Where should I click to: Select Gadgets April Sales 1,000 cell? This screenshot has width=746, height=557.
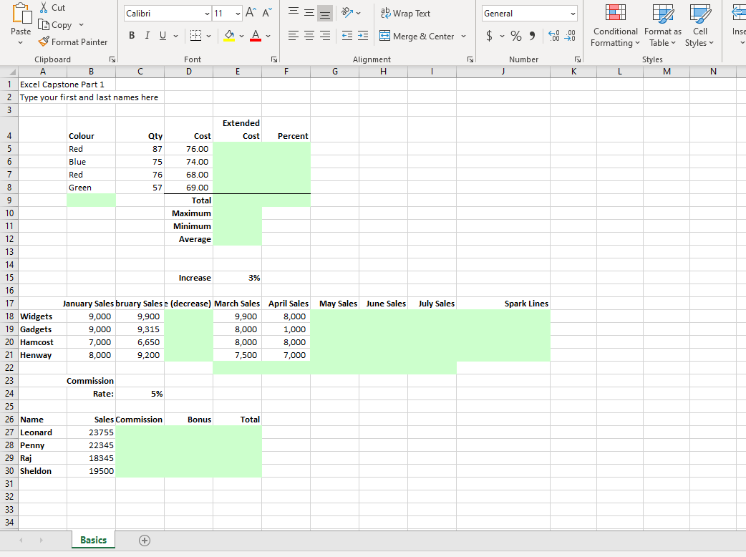click(286, 329)
